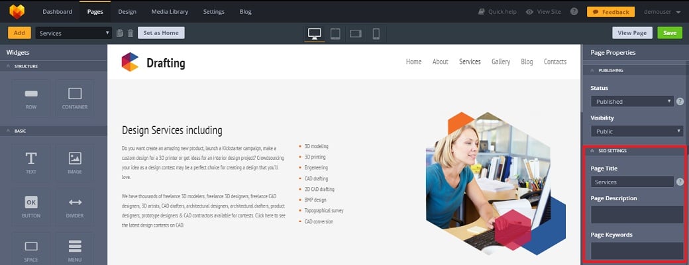Select the desktop preview icon
689x265 pixels.
click(315, 33)
